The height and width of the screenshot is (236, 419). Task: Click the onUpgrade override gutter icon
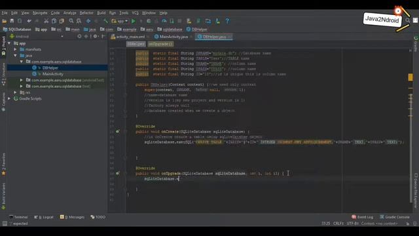coord(118,173)
